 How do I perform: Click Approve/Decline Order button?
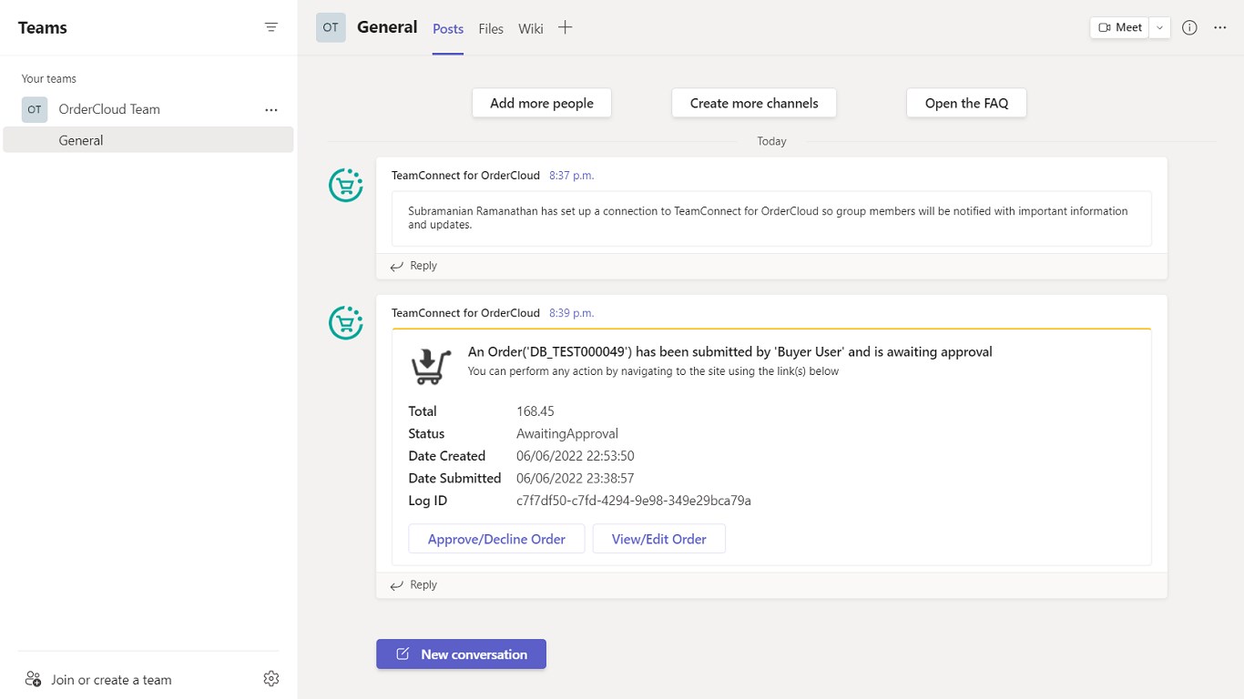point(496,539)
